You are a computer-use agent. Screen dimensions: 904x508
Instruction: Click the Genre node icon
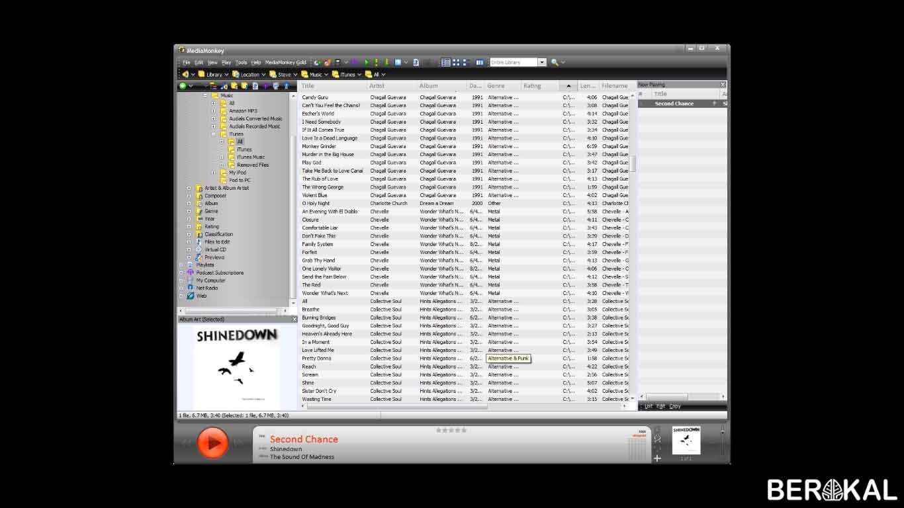pos(199,211)
